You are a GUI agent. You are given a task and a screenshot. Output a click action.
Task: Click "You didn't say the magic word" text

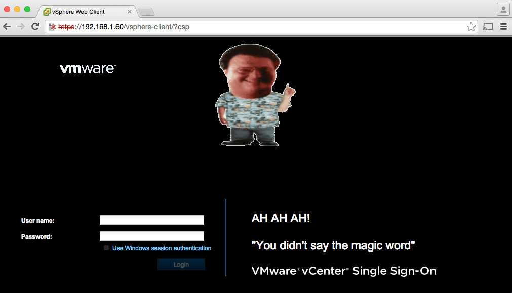pyautogui.click(x=333, y=245)
